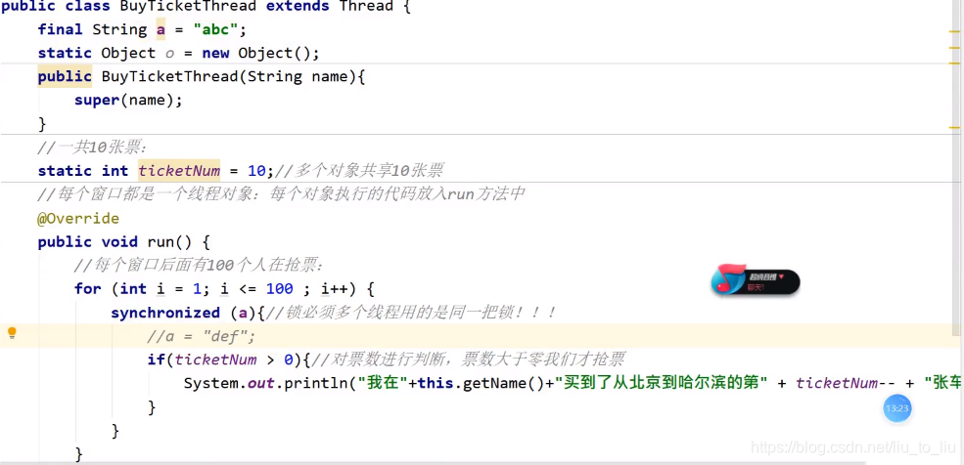Image resolution: width=964 pixels, height=465 pixels.
Task: Click the comment 锁必须多个线程用的是同一把锁
Action: pyautogui.click(x=411, y=313)
